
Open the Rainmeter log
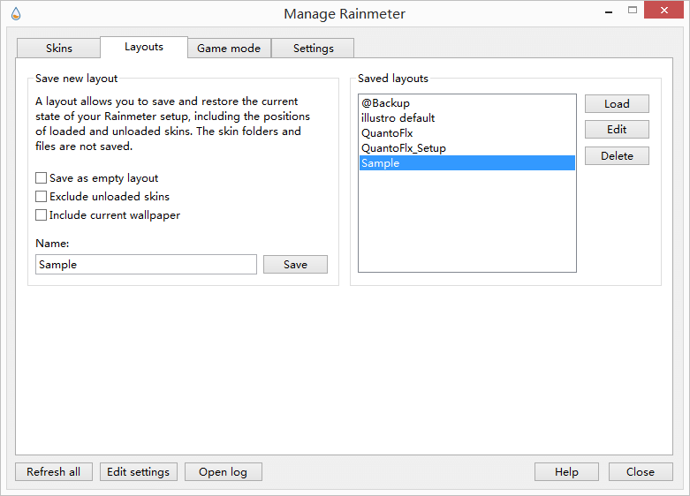click(224, 472)
